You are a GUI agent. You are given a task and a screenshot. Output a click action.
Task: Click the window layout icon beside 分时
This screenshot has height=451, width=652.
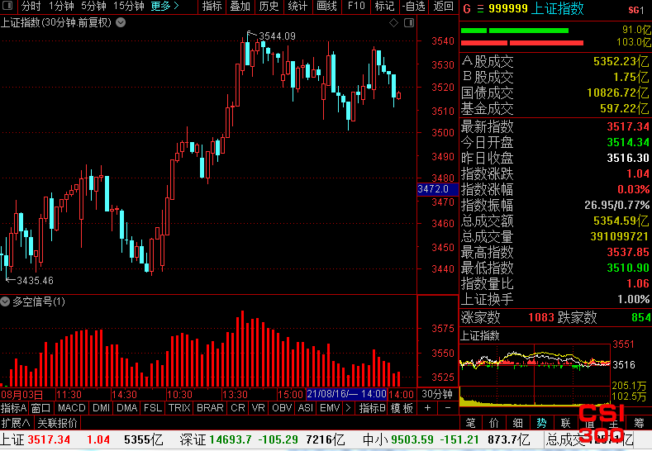[x=7, y=6]
